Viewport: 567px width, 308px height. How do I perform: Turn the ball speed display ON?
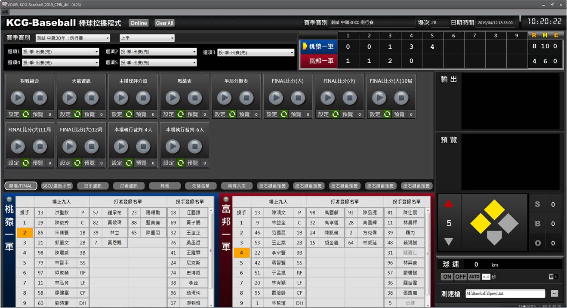click(447, 277)
